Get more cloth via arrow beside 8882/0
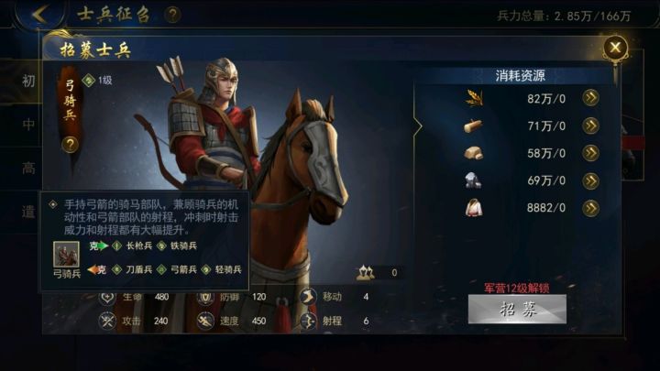Image resolution: width=660 pixels, height=371 pixels. point(590,208)
